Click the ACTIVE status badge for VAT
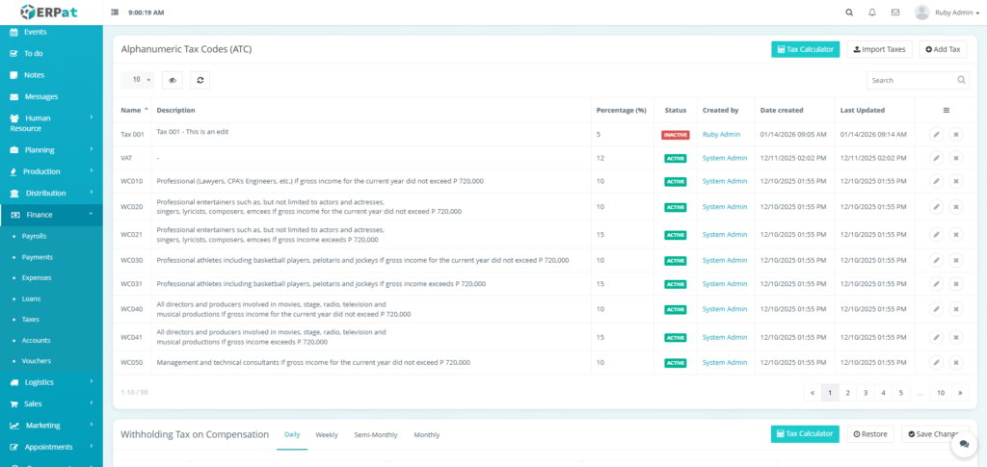This screenshot has width=987, height=467. coord(675,158)
